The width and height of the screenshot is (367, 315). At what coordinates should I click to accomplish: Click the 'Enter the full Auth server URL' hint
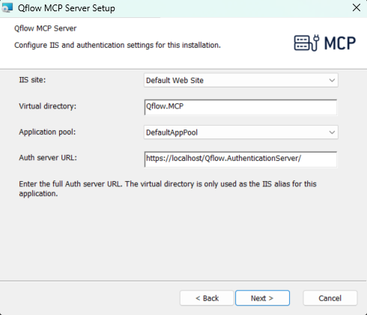168,189
